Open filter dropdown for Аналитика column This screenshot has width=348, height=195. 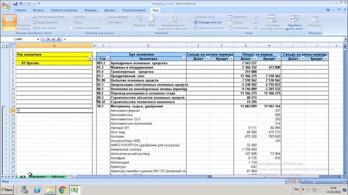pos(184,59)
